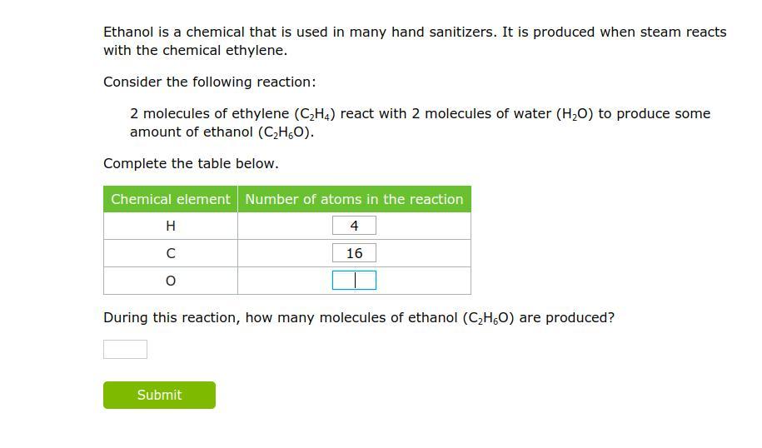Click the ethanol molecules answer box
The height and width of the screenshot is (448, 762).
tap(126, 350)
